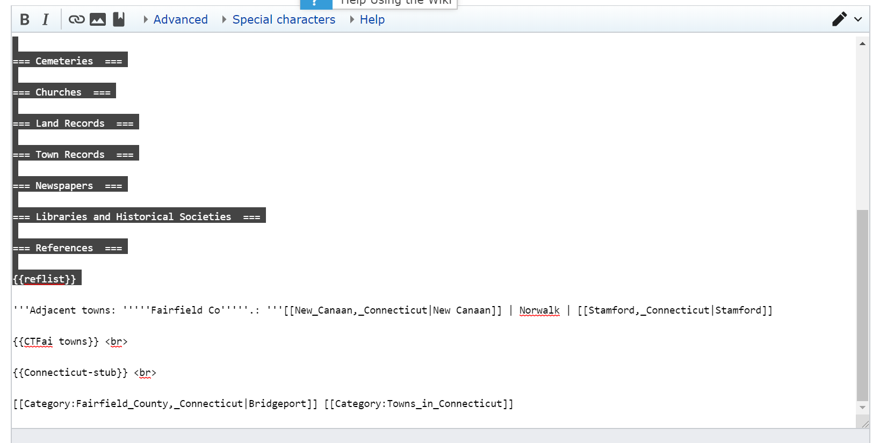Insert a reference using the bookmark icon
887x443 pixels.
tap(119, 20)
